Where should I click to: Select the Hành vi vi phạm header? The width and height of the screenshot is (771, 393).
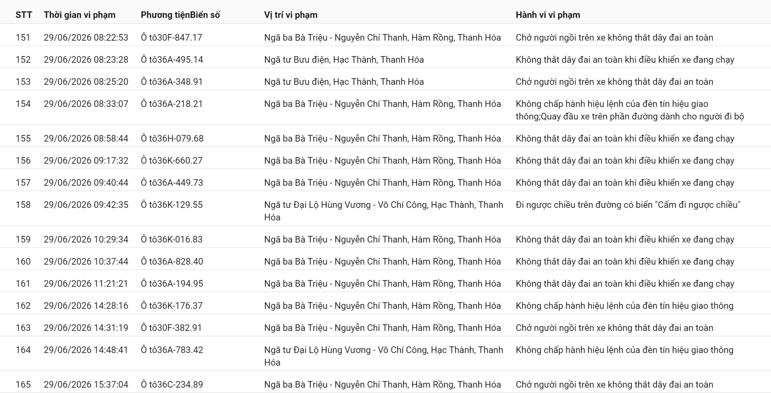(x=548, y=15)
